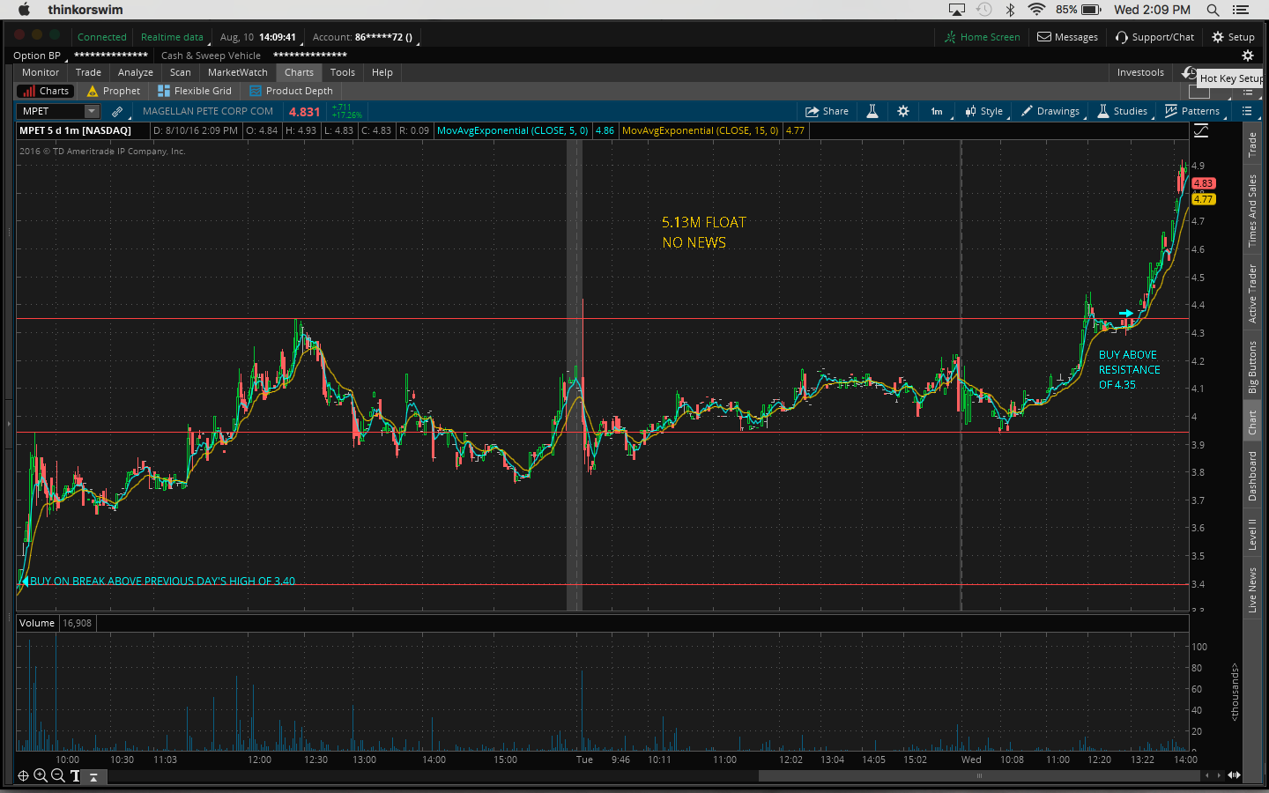Open the Product Depth sub-tab

point(292,91)
